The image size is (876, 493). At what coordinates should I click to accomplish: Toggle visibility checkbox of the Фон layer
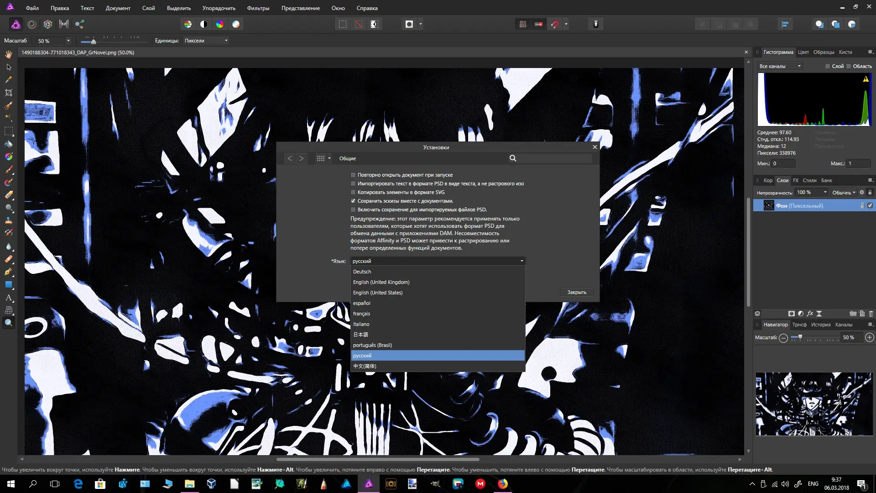pos(870,205)
